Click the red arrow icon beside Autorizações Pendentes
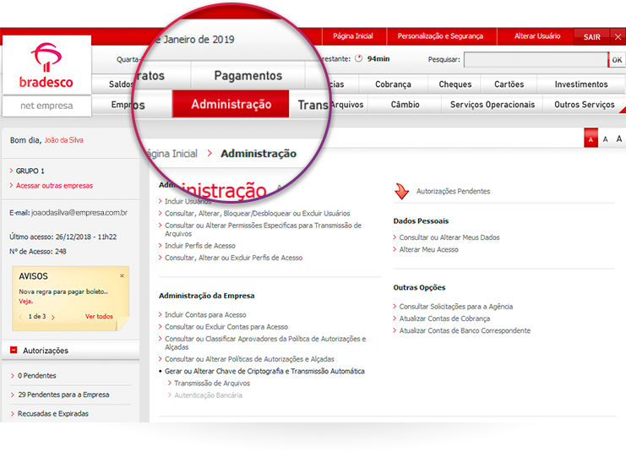This screenshot has height=452, width=626. click(x=401, y=191)
